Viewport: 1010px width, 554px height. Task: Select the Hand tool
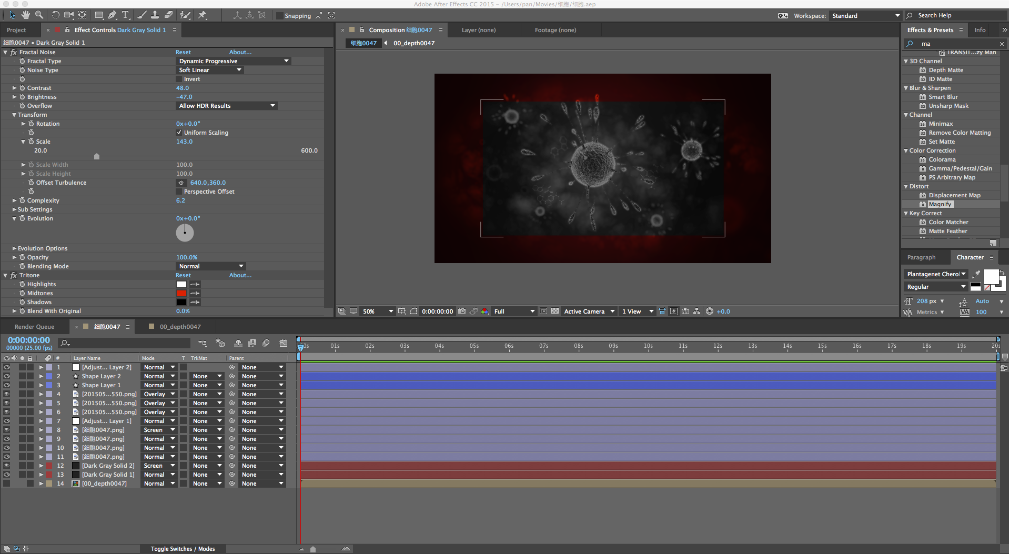(x=25, y=15)
